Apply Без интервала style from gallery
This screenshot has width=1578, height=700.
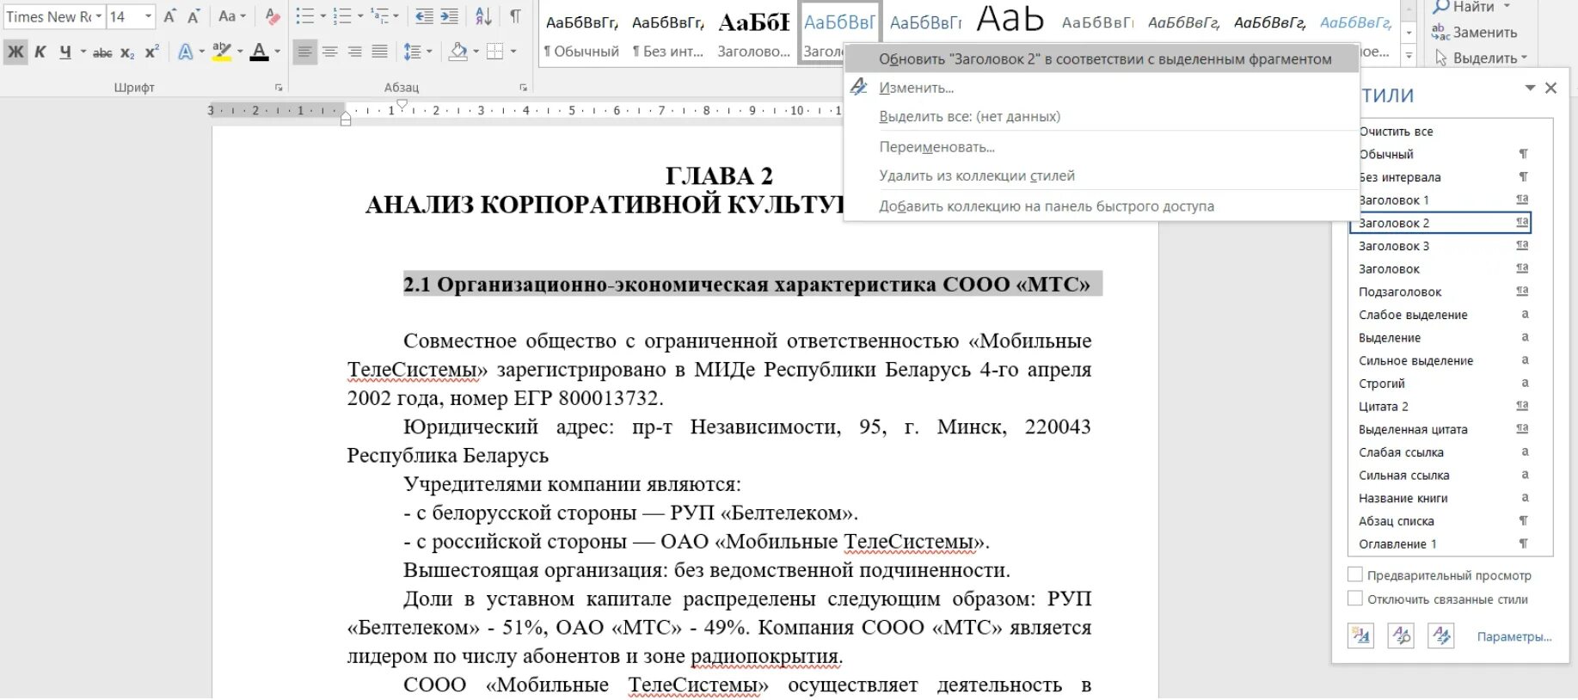click(668, 34)
